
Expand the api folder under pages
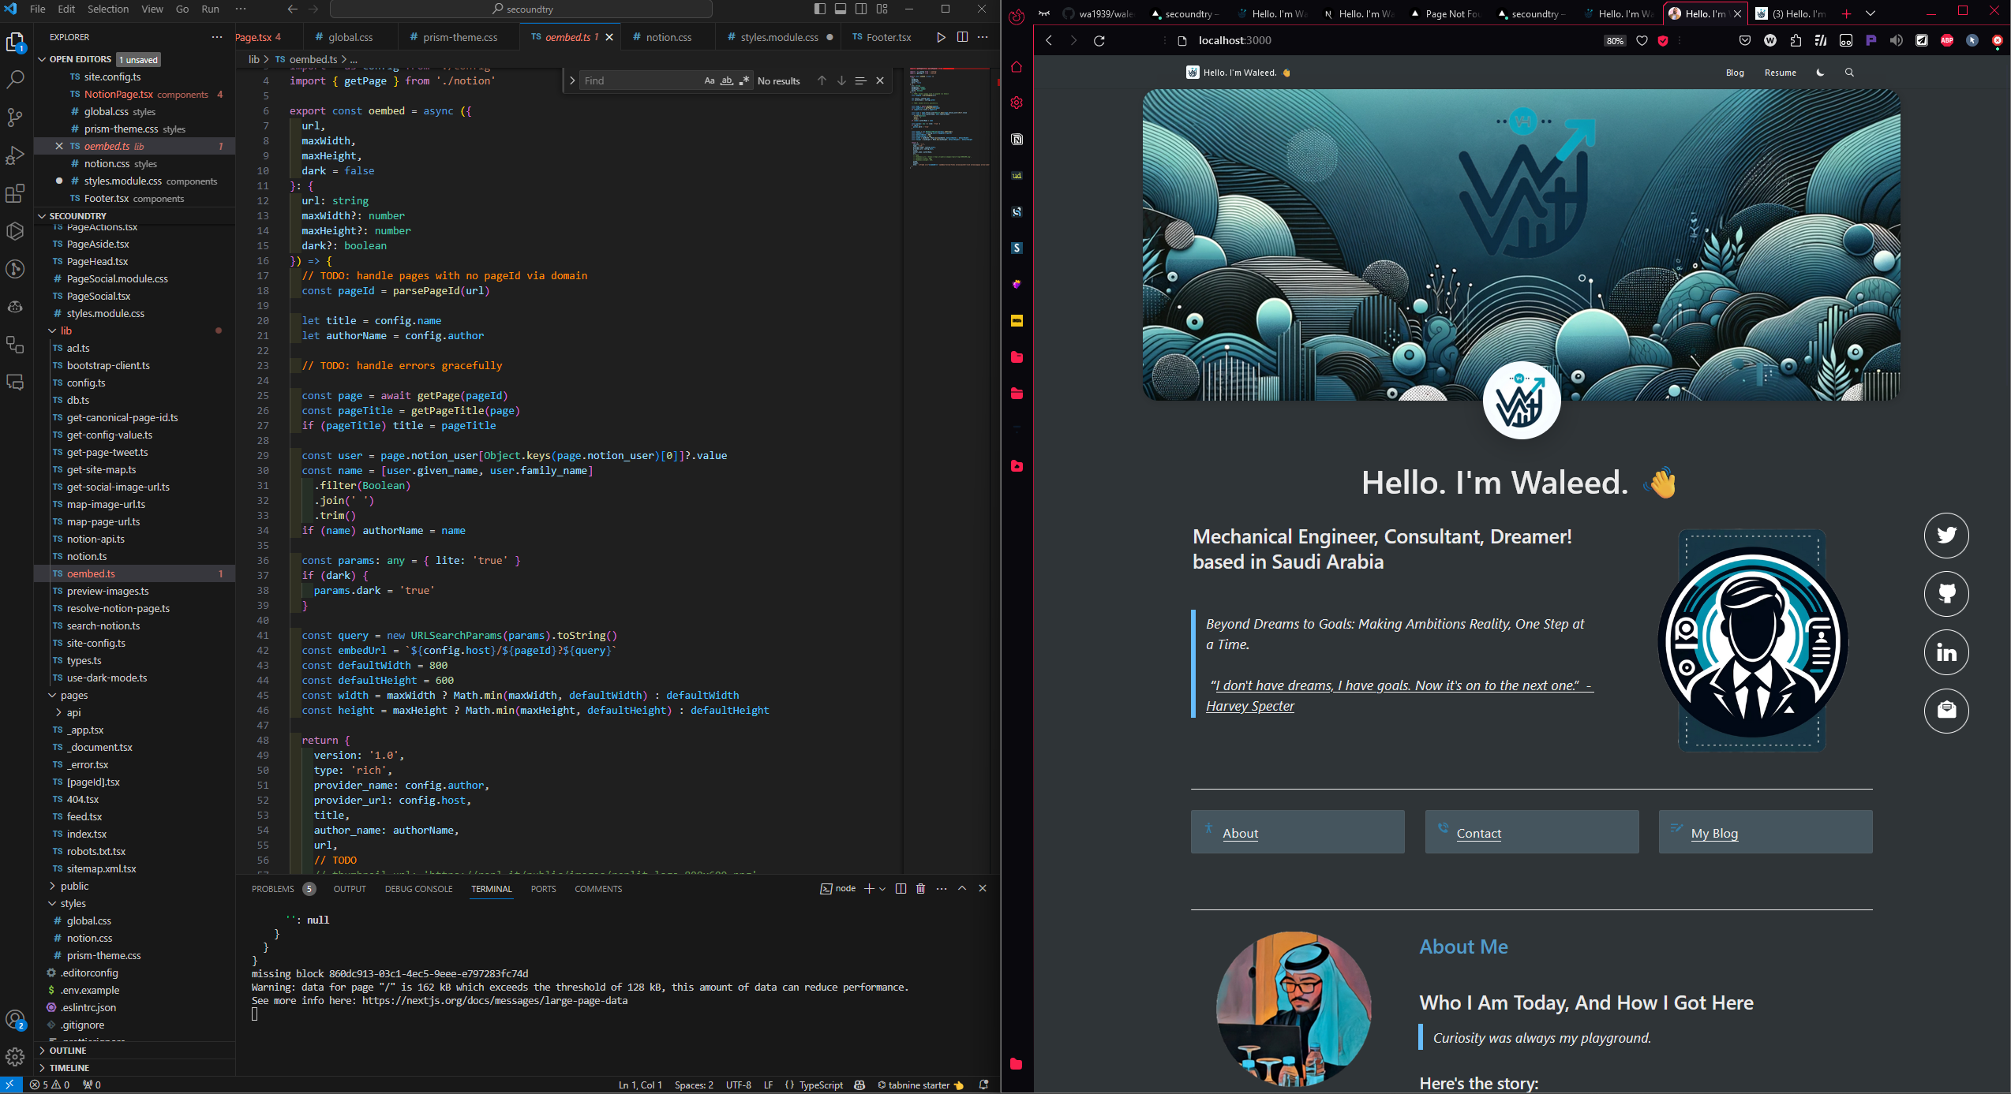73,712
